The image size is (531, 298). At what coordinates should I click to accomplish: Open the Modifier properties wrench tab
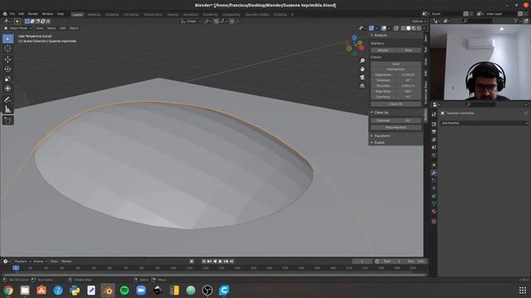click(434, 173)
